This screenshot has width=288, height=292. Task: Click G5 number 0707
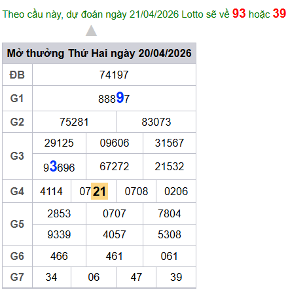[x=115, y=213]
